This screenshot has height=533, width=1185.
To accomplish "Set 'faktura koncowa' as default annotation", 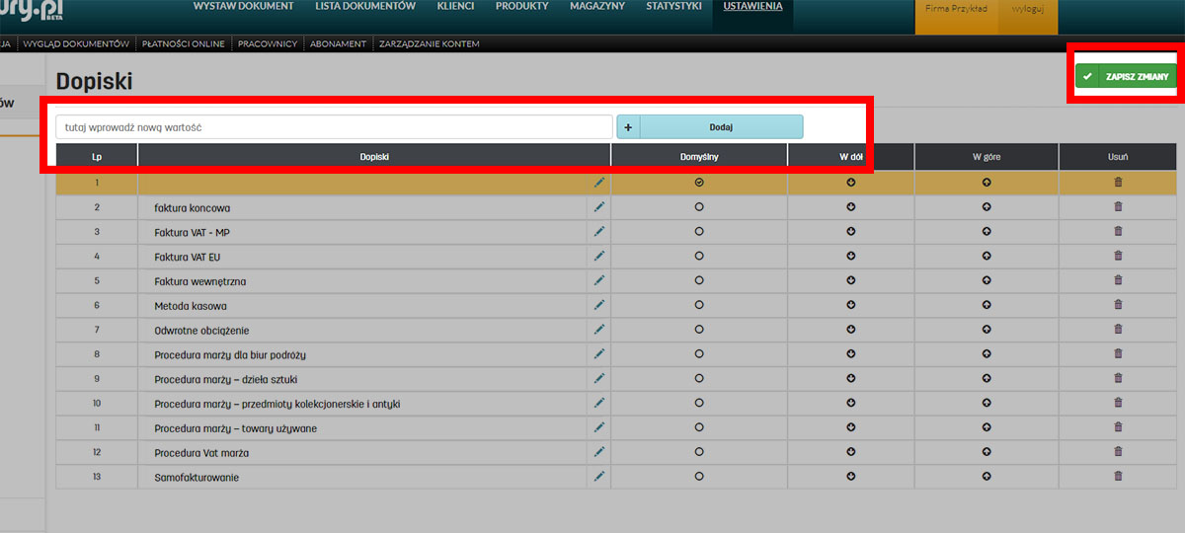I will coord(699,207).
